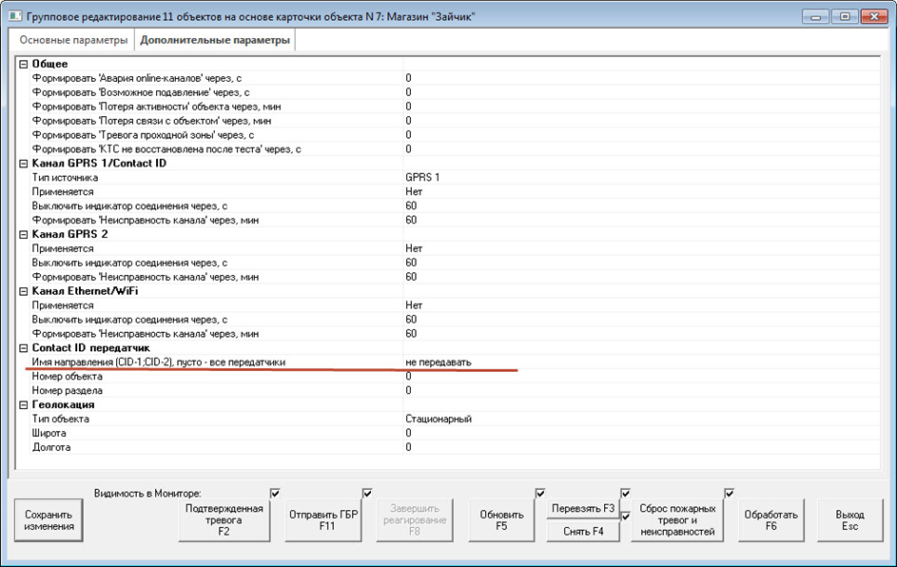Collapse the Contact ID передатчик section
Image resolution: width=897 pixels, height=567 pixels.
point(24,348)
